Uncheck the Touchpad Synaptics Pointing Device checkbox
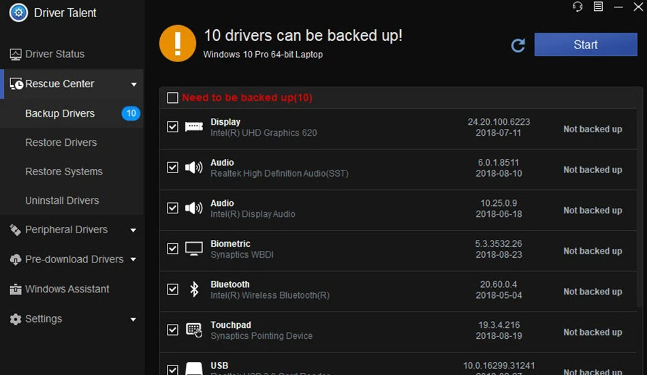 pos(172,329)
